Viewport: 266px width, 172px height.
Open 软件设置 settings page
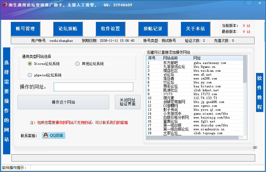point(110,29)
